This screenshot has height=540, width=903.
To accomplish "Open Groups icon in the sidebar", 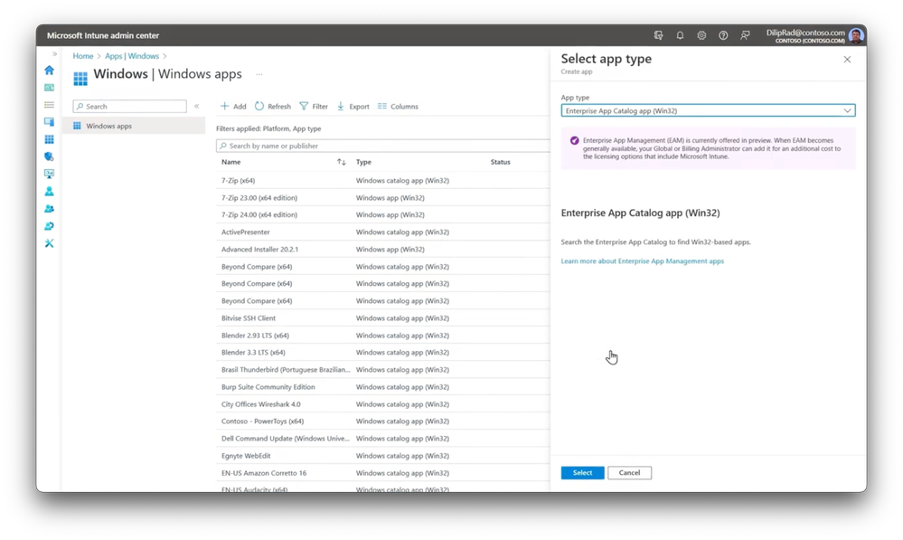I will 49,209.
